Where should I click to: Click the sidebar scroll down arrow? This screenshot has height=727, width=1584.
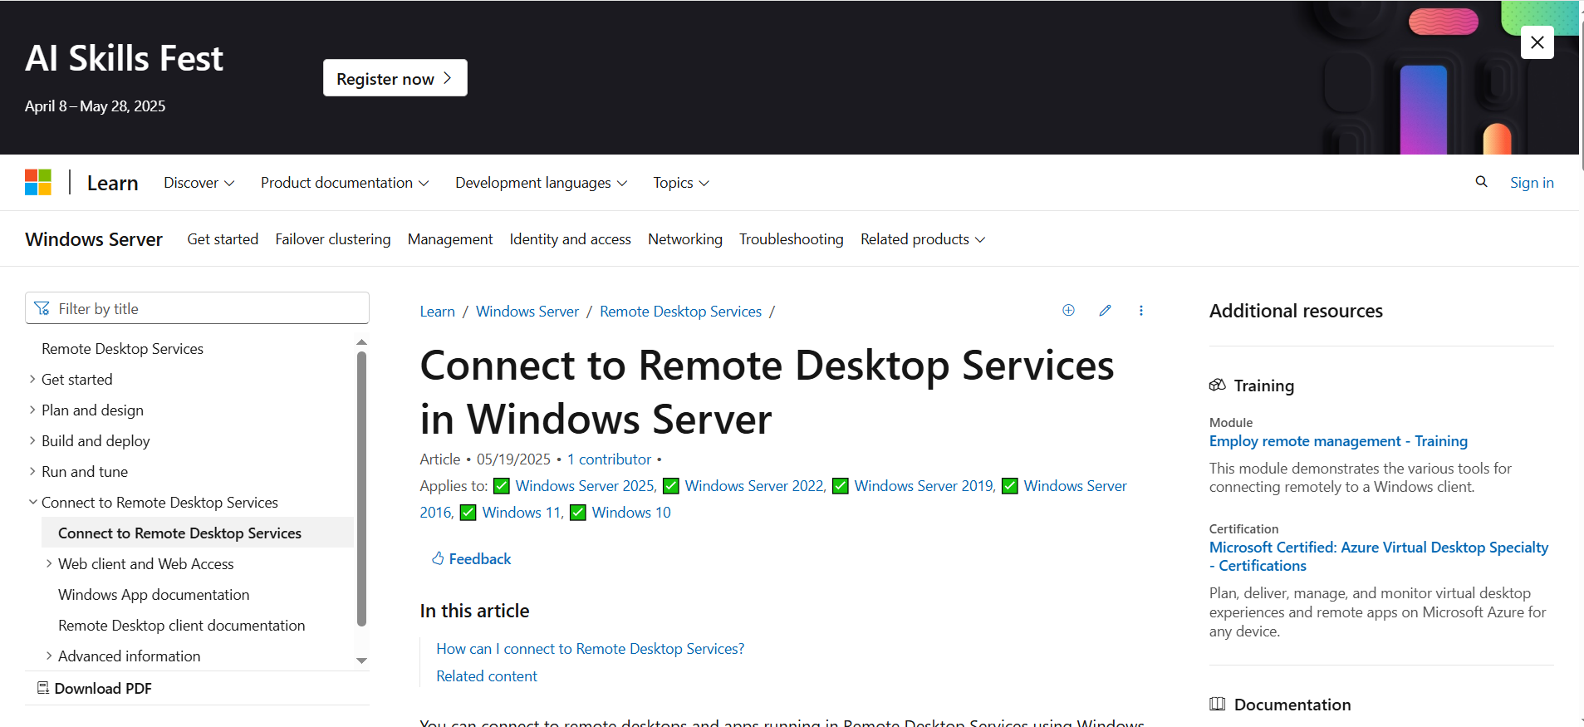(361, 661)
